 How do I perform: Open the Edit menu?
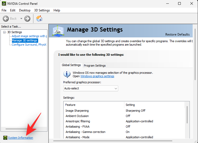click(13, 10)
